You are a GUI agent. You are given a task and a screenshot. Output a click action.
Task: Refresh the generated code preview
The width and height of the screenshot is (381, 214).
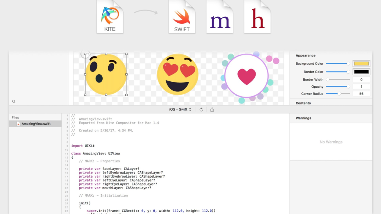[x=201, y=109]
